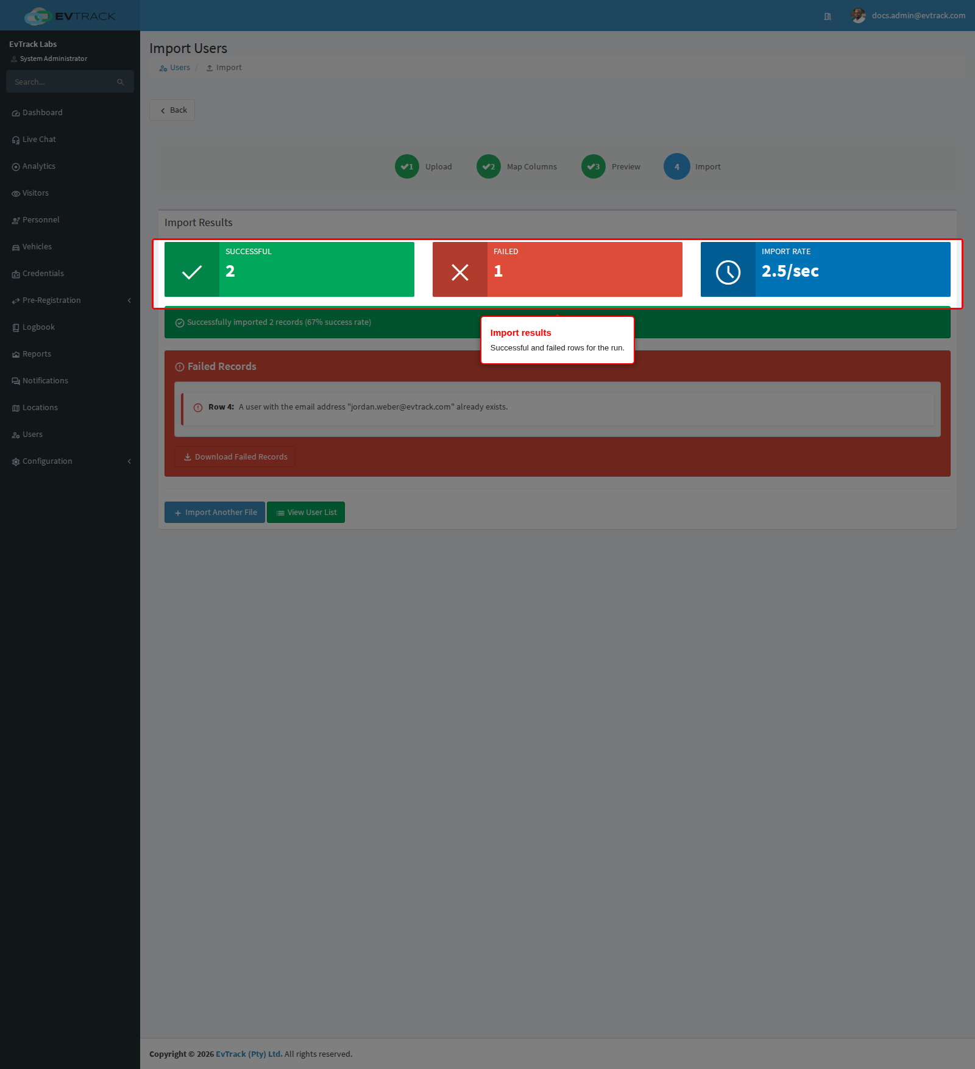Click the warning icon beside Failed Records heading
Screen dimensions: 975x1069
[180, 367]
